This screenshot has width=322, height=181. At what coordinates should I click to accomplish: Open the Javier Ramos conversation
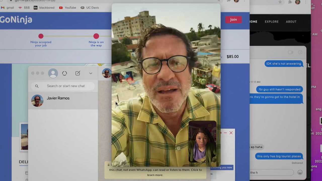point(63,101)
